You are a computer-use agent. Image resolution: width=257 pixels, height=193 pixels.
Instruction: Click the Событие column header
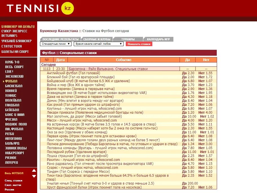(x=124, y=60)
